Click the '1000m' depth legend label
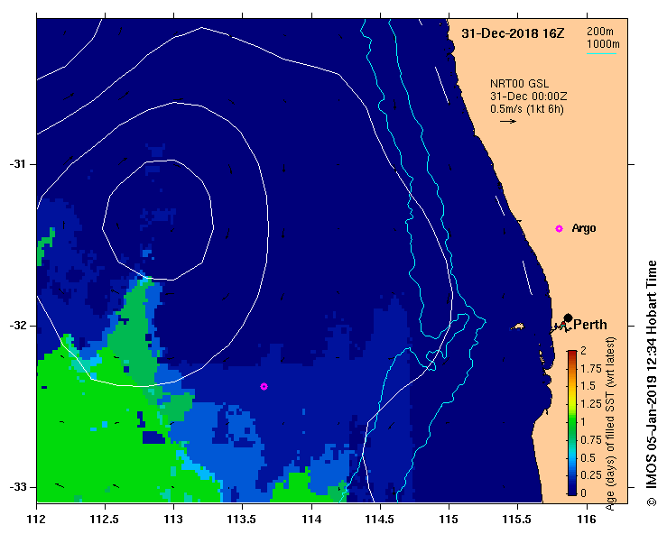This screenshot has width=667, height=534. coord(603,44)
